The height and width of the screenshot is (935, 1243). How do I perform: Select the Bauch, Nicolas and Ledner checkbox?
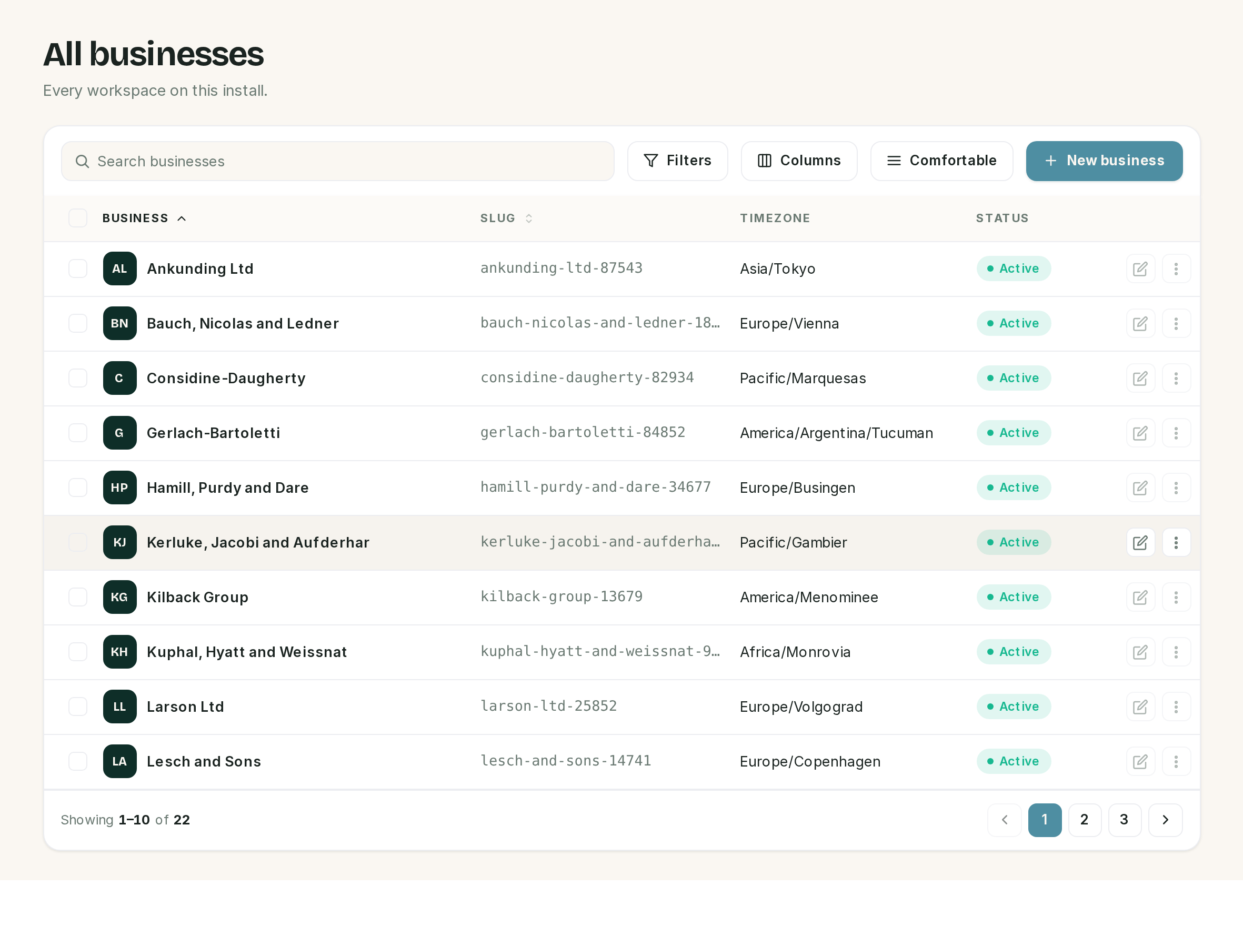tap(77, 323)
